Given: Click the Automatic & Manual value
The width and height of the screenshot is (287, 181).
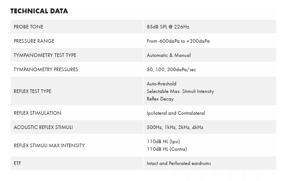Looking at the screenshot, I should tap(168, 55).
